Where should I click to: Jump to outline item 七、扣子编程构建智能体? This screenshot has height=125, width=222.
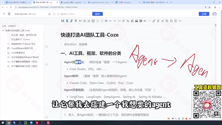pyautogui.click(x=22, y=62)
